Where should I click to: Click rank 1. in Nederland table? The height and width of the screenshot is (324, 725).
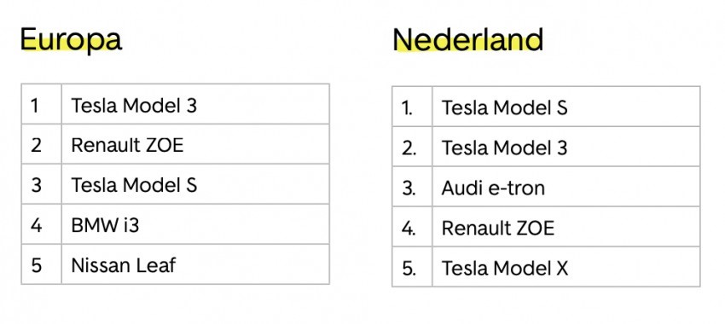coord(406,108)
